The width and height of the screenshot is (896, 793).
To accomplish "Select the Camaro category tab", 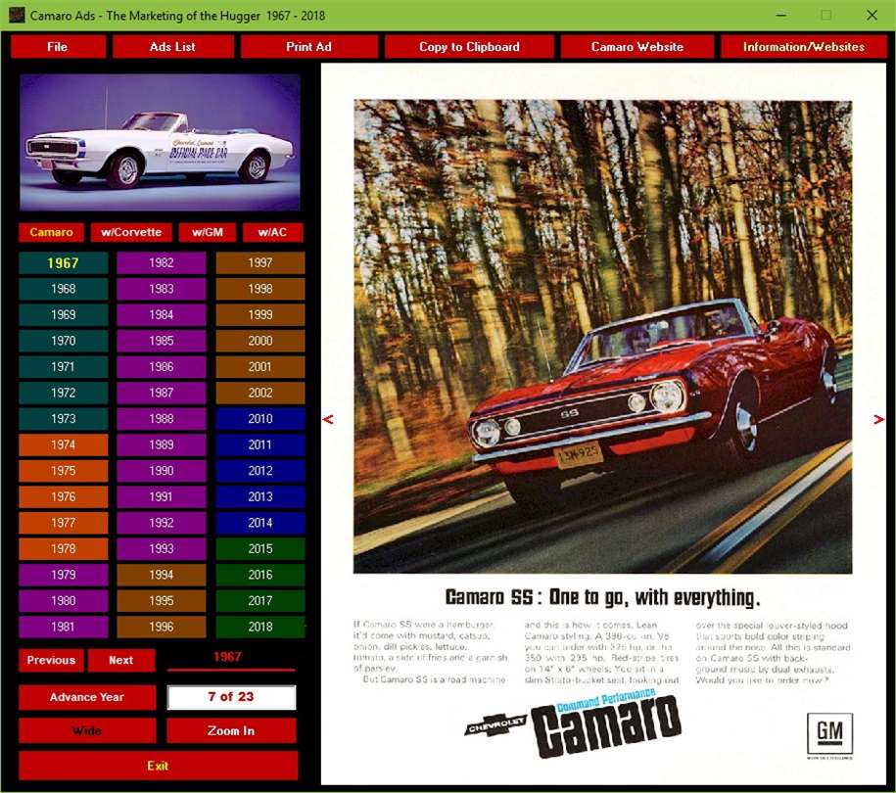I will point(52,232).
